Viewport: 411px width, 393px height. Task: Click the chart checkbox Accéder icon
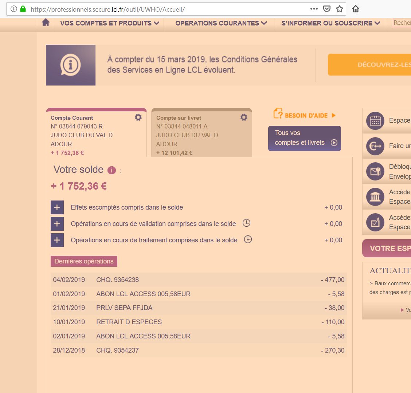(375, 222)
